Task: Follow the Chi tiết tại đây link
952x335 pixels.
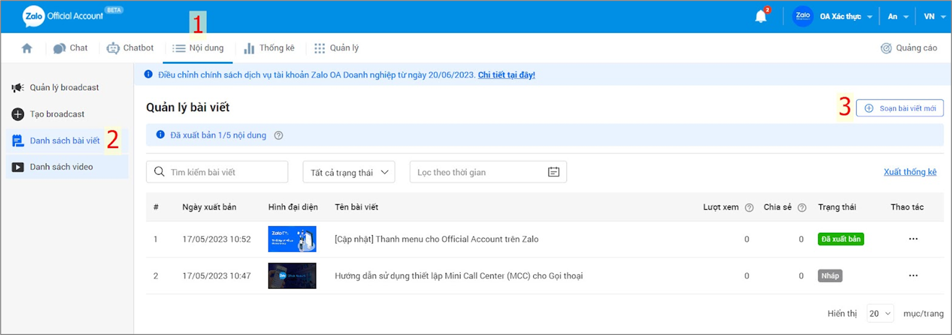Action: click(506, 75)
